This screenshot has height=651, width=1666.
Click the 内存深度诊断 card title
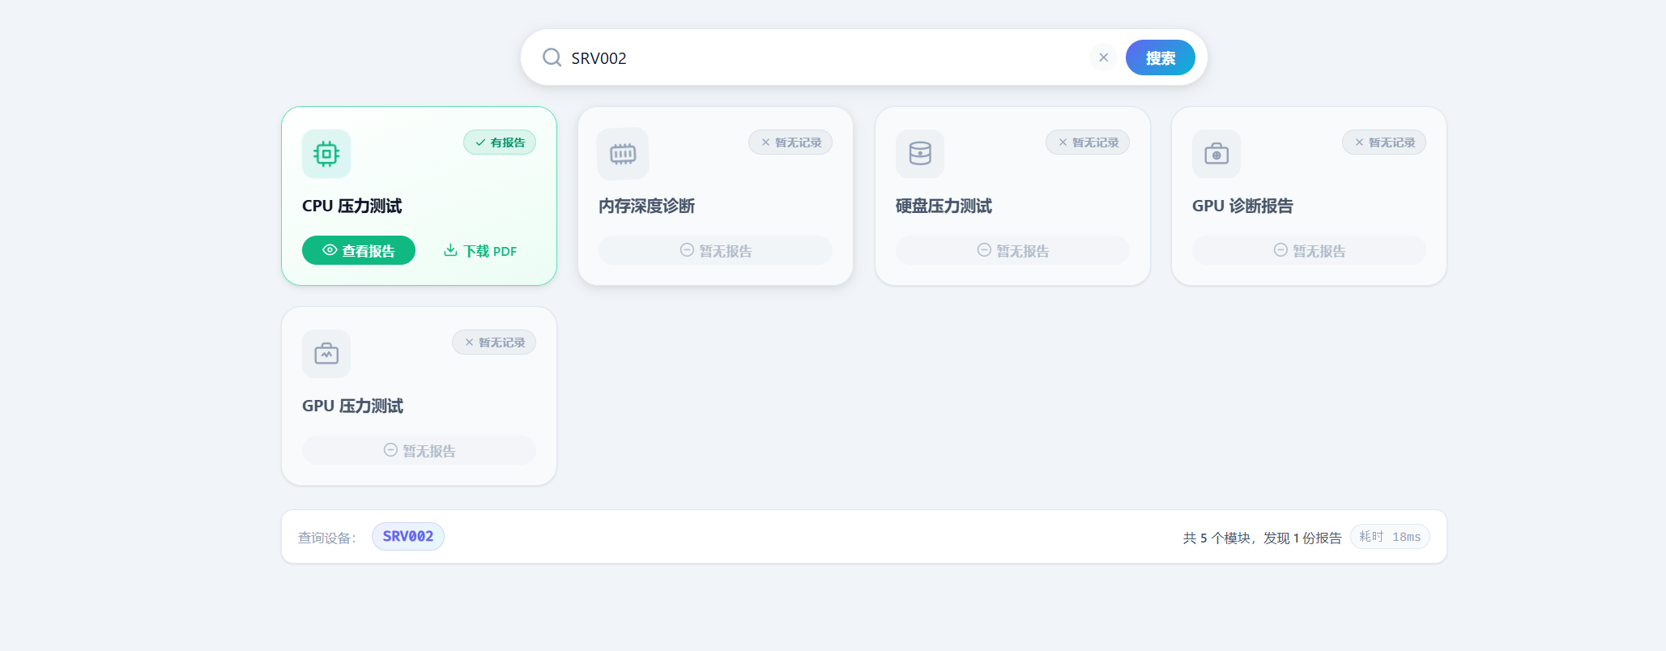click(x=647, y=206)
